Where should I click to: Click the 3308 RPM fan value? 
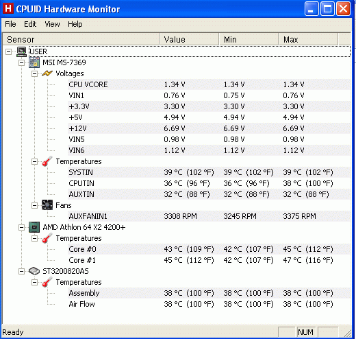(x=180, y=216)
